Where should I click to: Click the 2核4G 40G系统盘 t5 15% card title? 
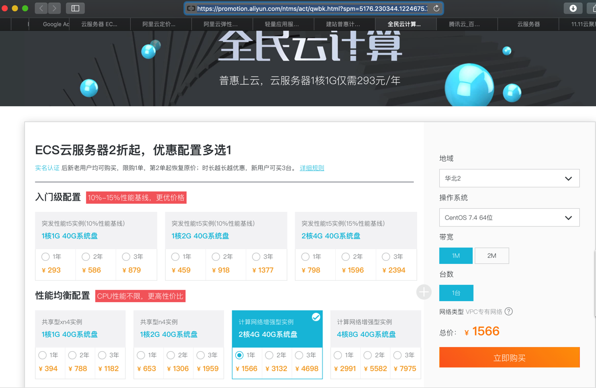point(331,236)
